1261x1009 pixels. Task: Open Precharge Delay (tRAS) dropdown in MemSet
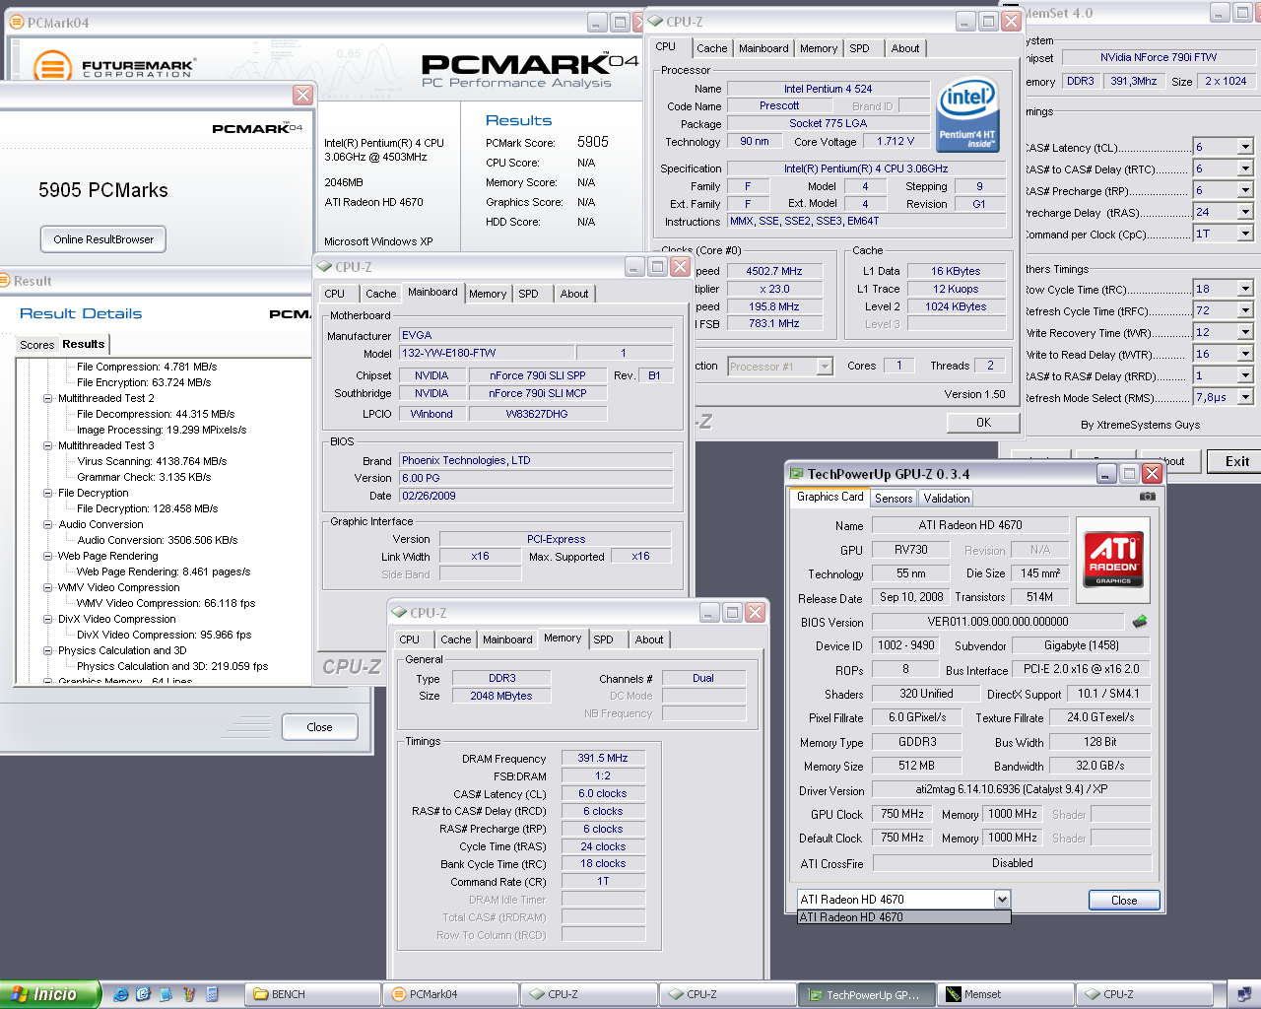tap(1245, 212)
